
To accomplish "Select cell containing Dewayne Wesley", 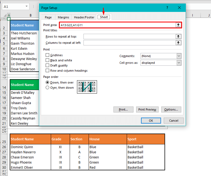I will click(x=25, y=59).
